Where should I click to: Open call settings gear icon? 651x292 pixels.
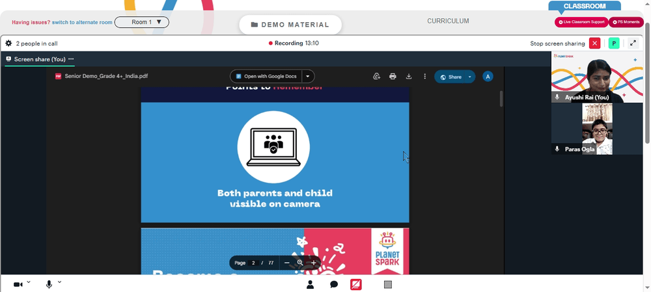pyautogui.click(x=8, y=43)
